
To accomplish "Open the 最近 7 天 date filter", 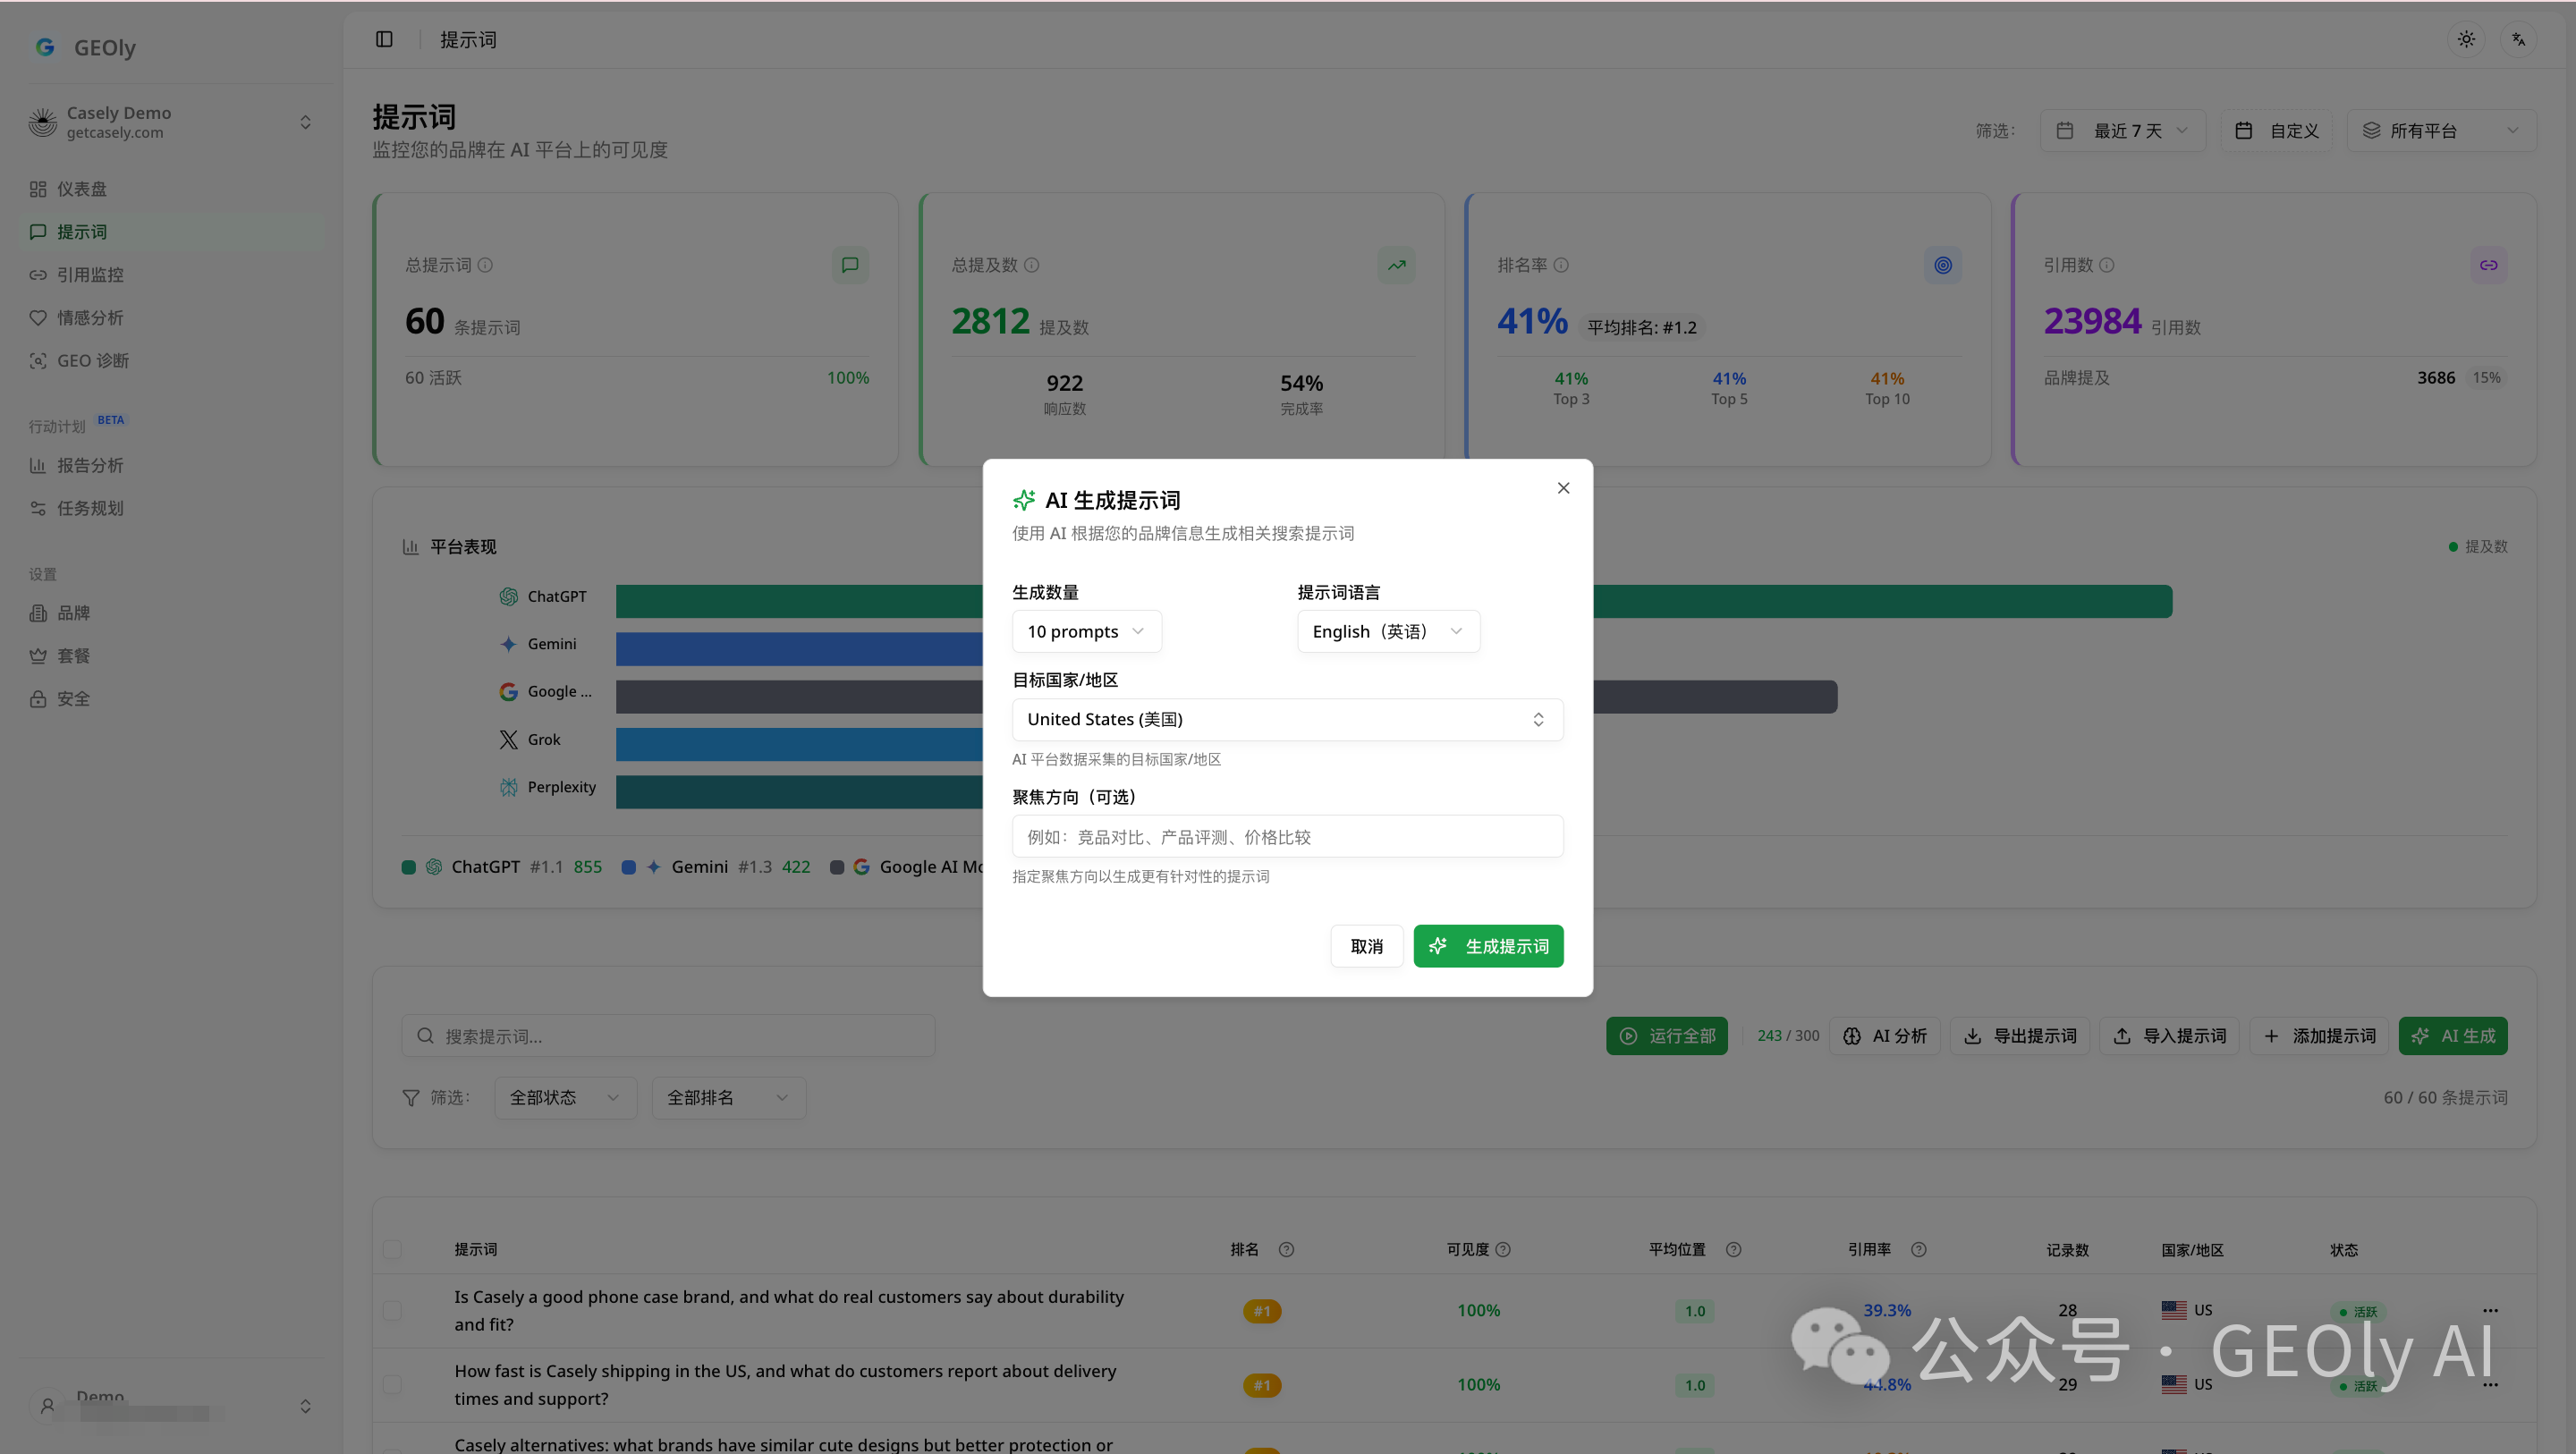I will [2122, 131].
